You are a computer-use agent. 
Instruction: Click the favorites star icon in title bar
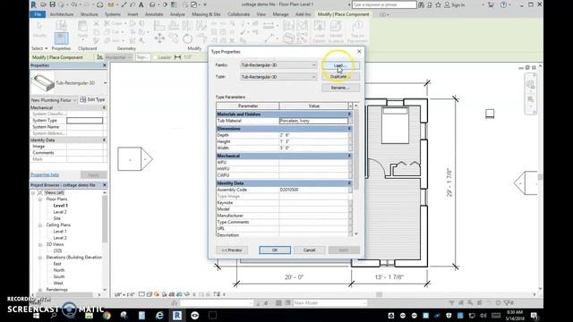click(438, 4)
